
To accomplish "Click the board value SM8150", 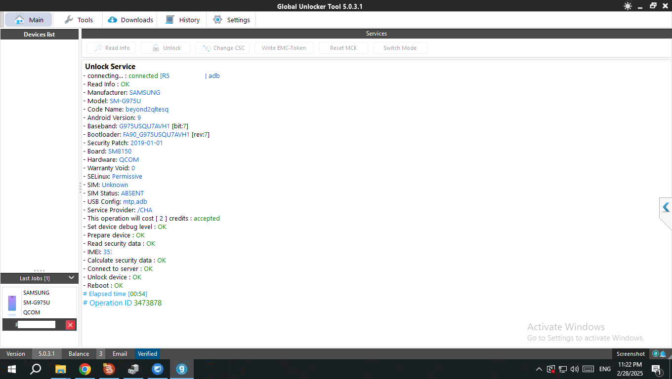I will [x=120, y=152].
